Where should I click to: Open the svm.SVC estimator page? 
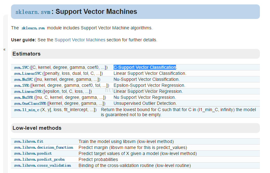pyautogui.click(x=21, y=67)
